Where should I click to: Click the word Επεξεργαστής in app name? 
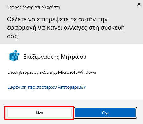41,57
